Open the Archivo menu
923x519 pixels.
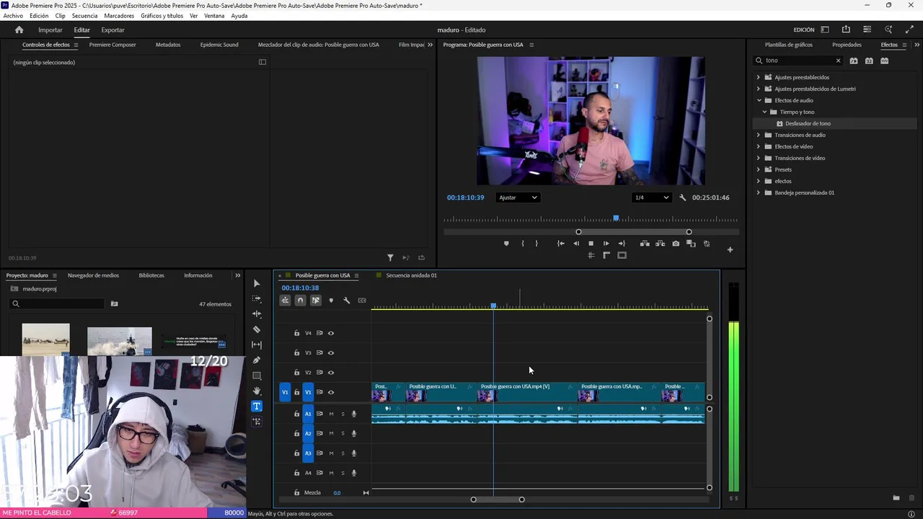[13, 16]
